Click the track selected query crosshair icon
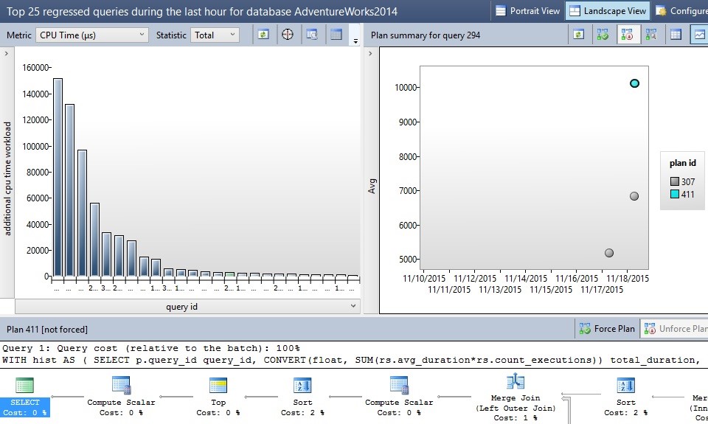708x424 pixels. pos(288,35)
